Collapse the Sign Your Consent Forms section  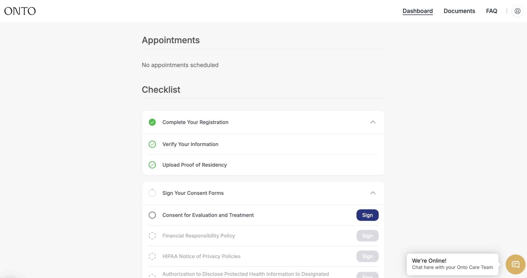point(373,193)
